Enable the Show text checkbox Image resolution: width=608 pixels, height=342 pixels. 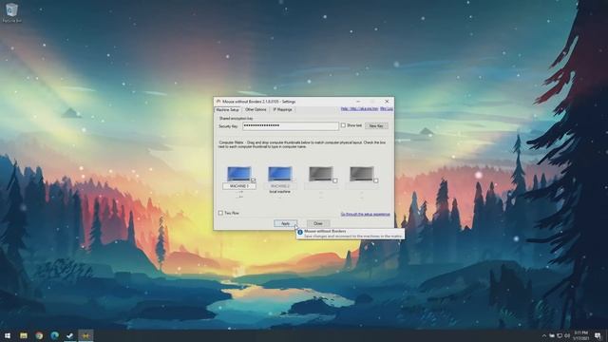[343, 125]
